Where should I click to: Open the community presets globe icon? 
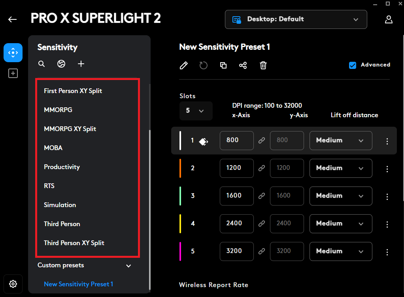click(x=61, y=64)
